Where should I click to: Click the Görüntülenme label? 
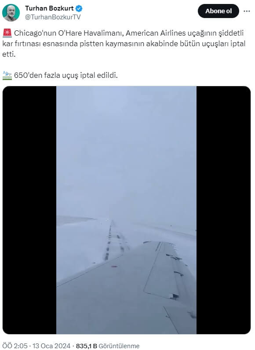point(119,346)
